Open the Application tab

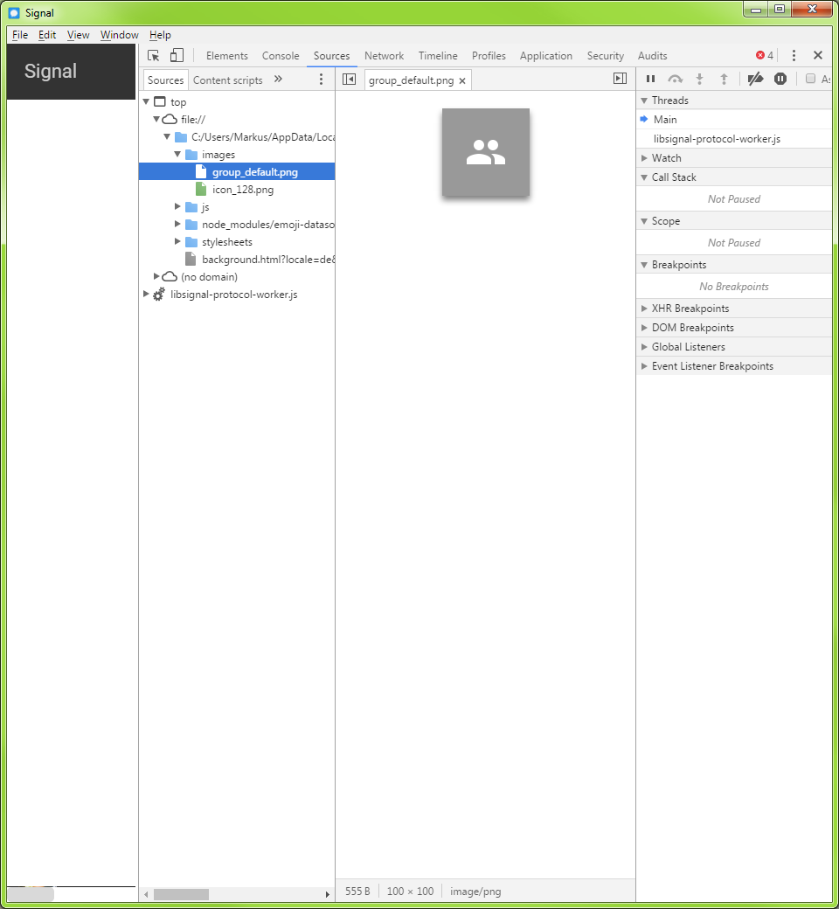point(545,56)
